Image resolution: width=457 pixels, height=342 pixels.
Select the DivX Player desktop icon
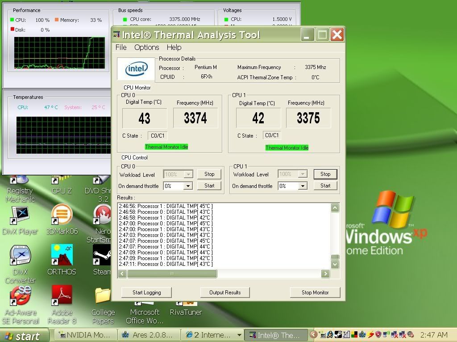point(20,220)
